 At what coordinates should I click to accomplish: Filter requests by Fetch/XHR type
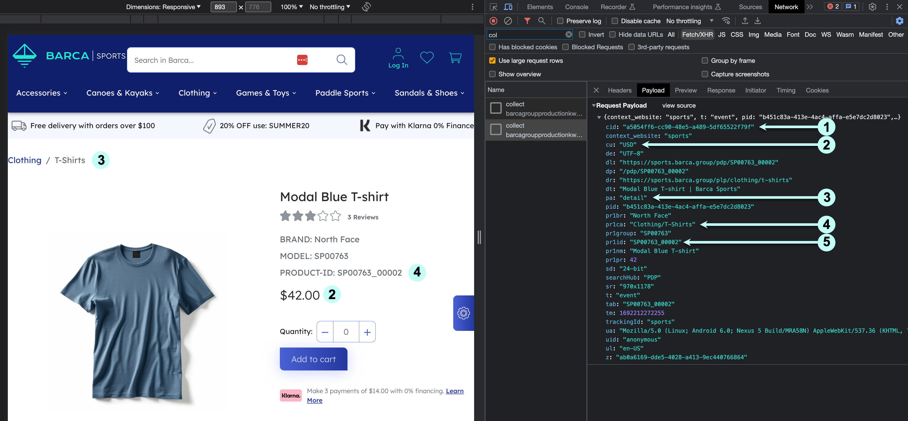point(697,34)
